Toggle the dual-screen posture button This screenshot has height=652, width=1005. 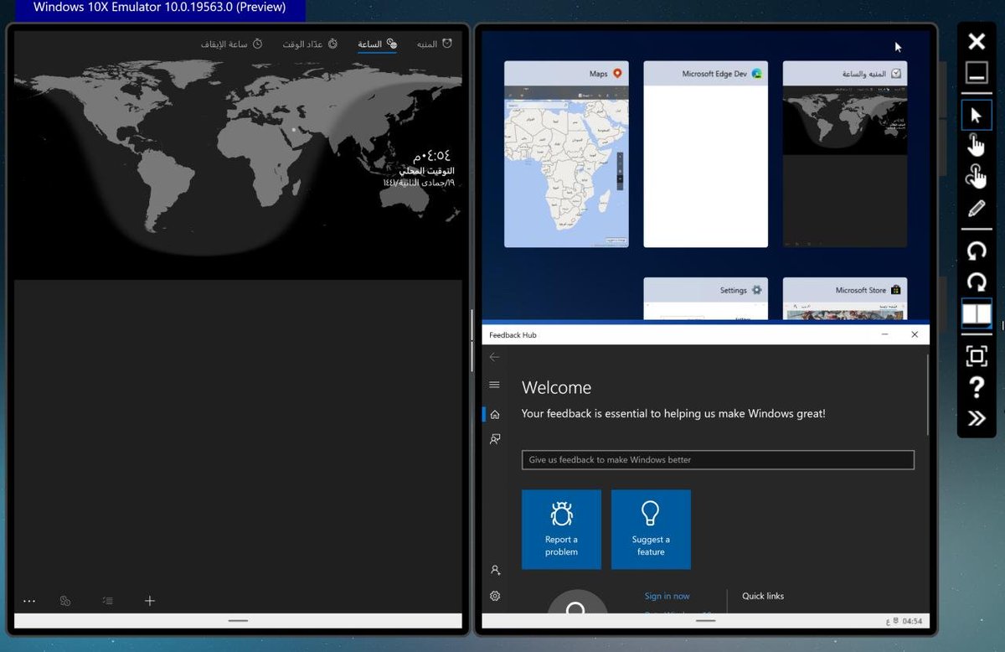tap(977, 314)
